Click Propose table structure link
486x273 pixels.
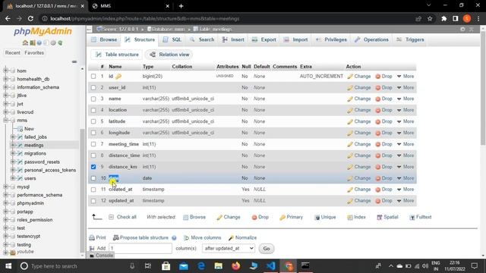(144, 237)
